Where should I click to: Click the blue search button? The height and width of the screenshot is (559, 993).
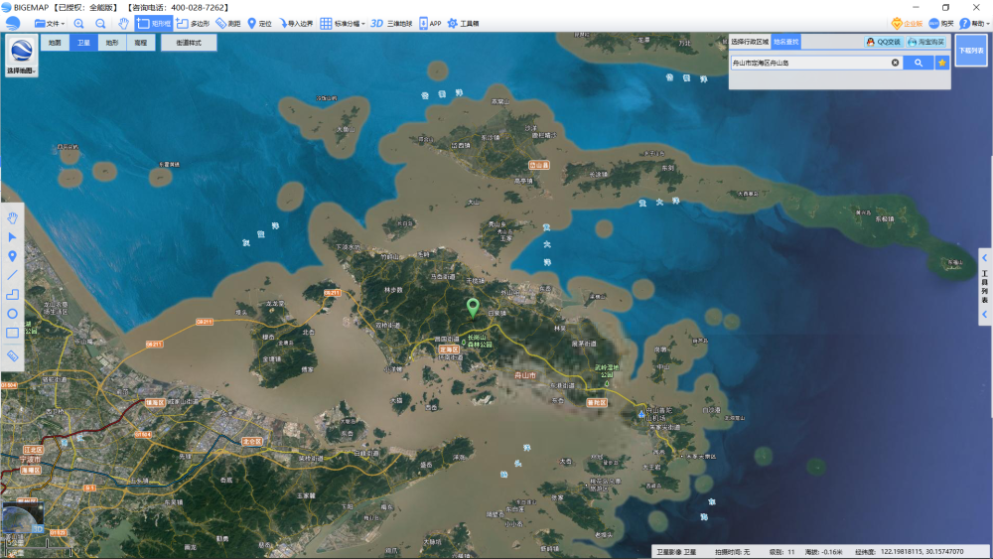click(918, 63)
